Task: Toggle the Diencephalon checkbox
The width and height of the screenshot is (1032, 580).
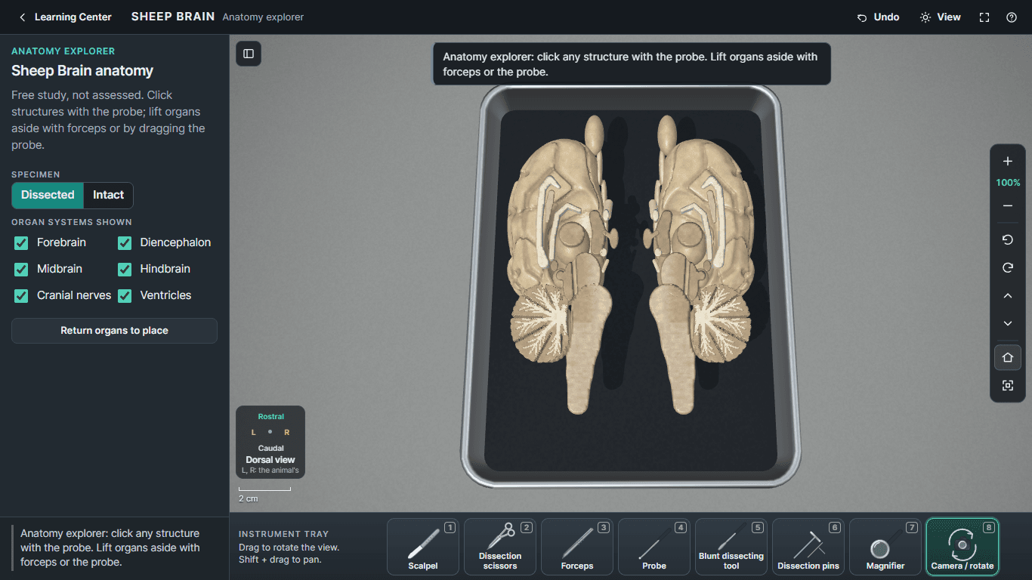Action: (125, 242)
